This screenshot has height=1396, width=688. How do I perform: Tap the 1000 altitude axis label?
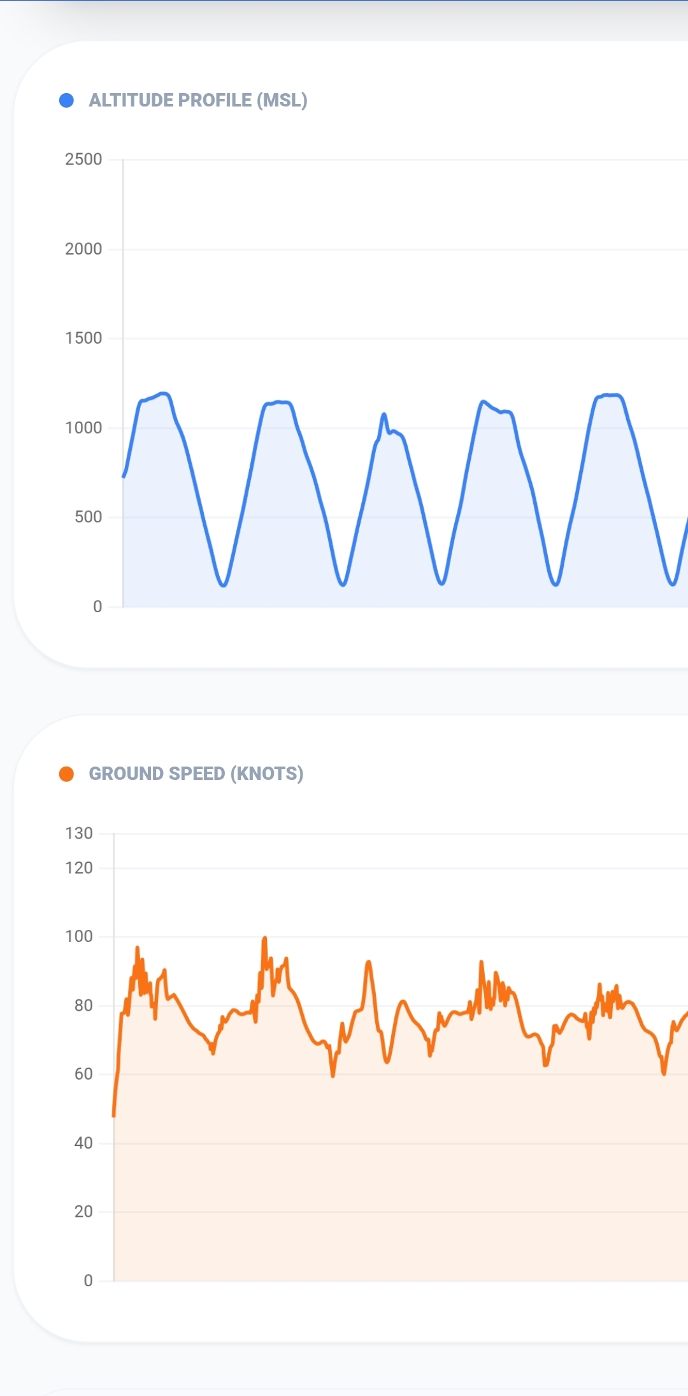click(83, 428)
